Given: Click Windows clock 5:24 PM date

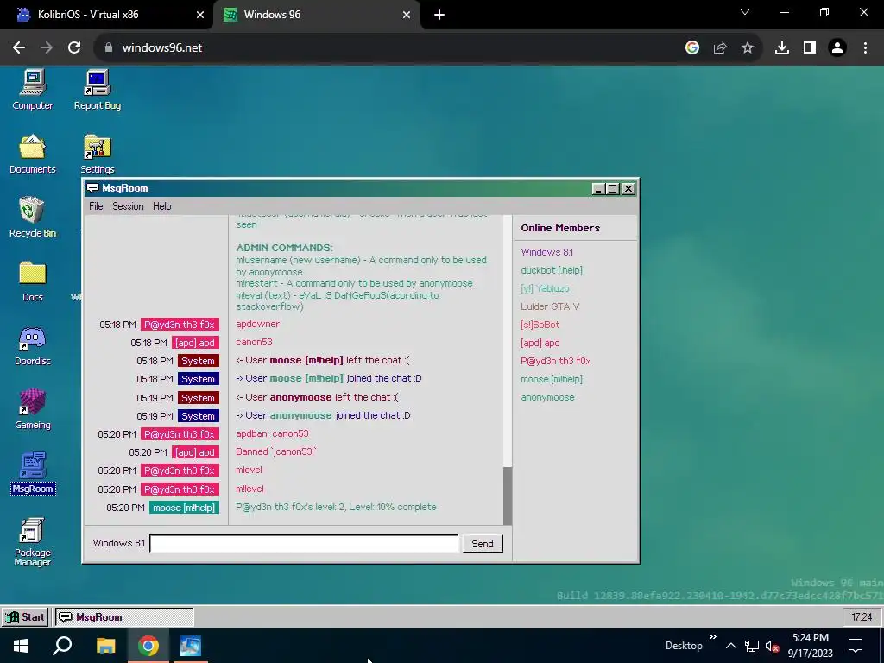Looking at the screenshot, I should (810, 646).
